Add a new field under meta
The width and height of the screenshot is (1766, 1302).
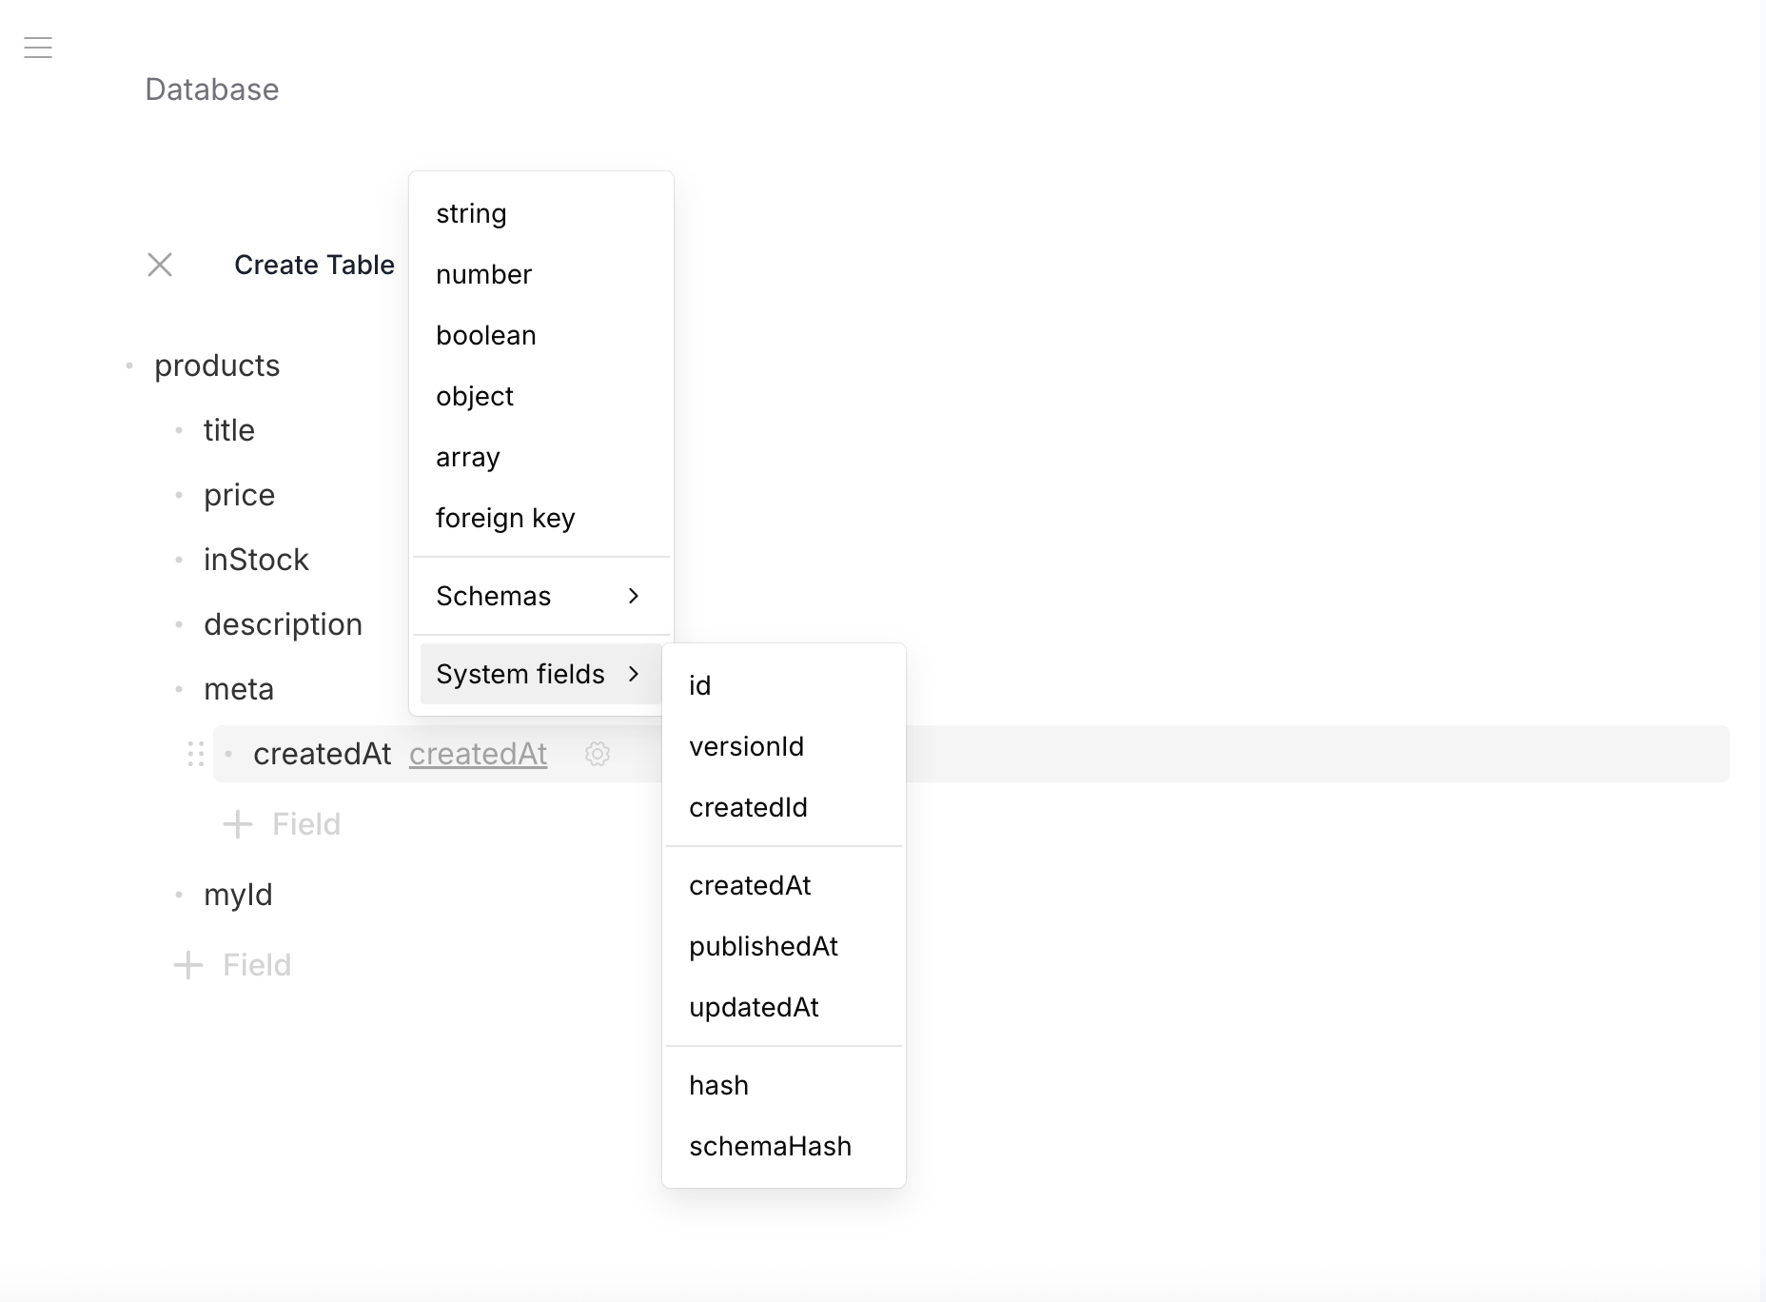pos(282,823)
